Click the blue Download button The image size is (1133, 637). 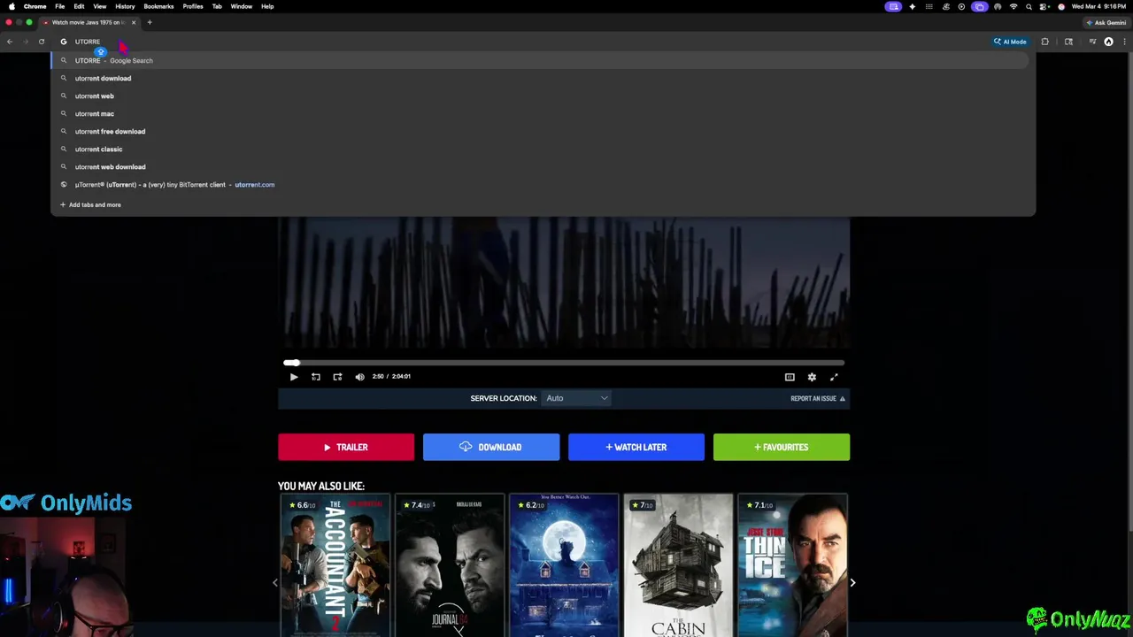[491, 447]
